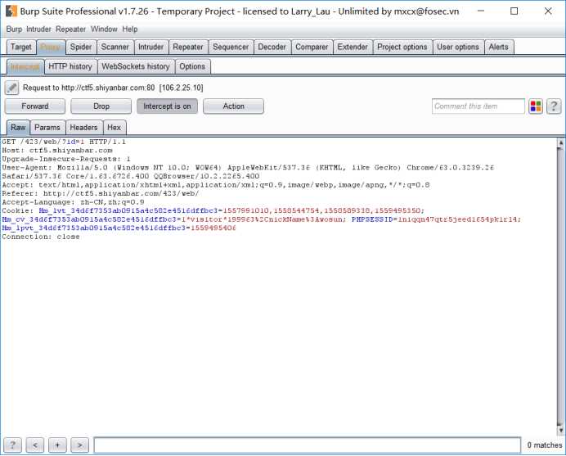Click the GET /423/web/?id=1 request line

click(x=64, y=142)
